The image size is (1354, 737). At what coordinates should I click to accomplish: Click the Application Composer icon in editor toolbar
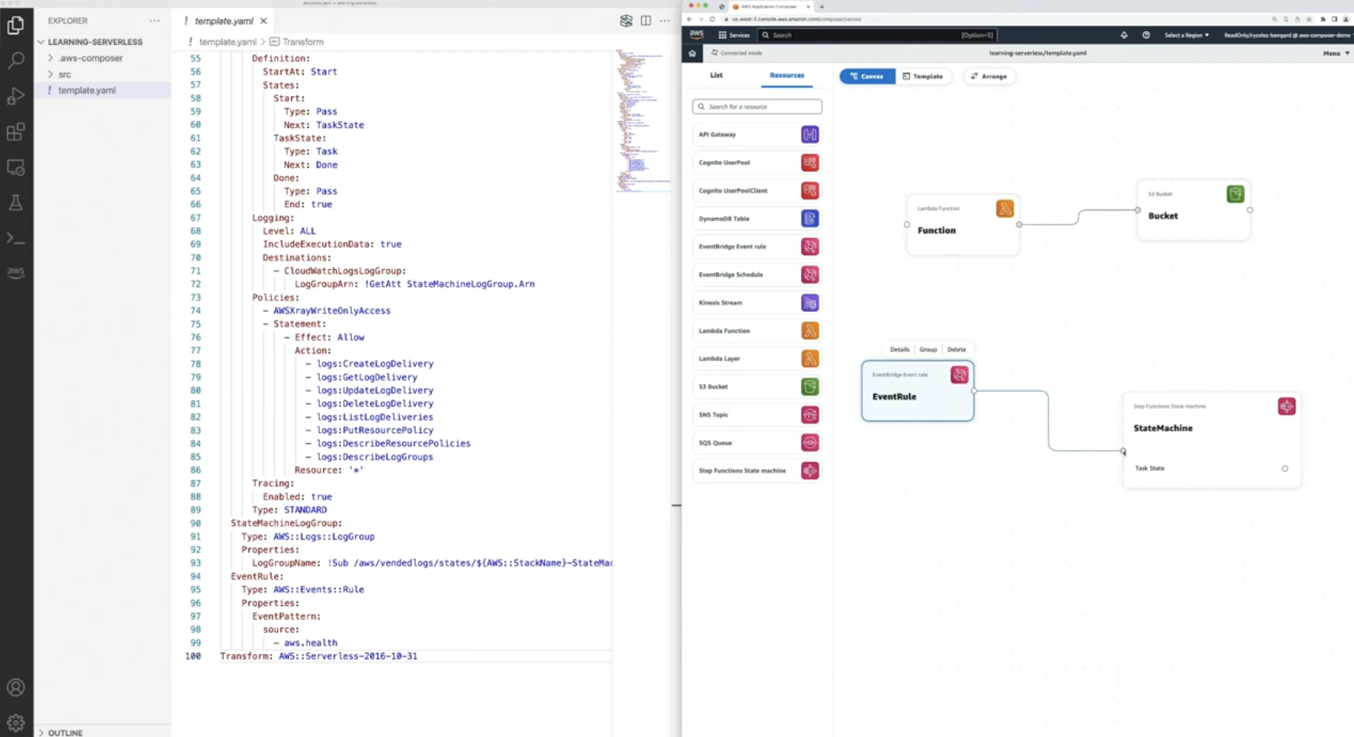click(x=626, y=21)
